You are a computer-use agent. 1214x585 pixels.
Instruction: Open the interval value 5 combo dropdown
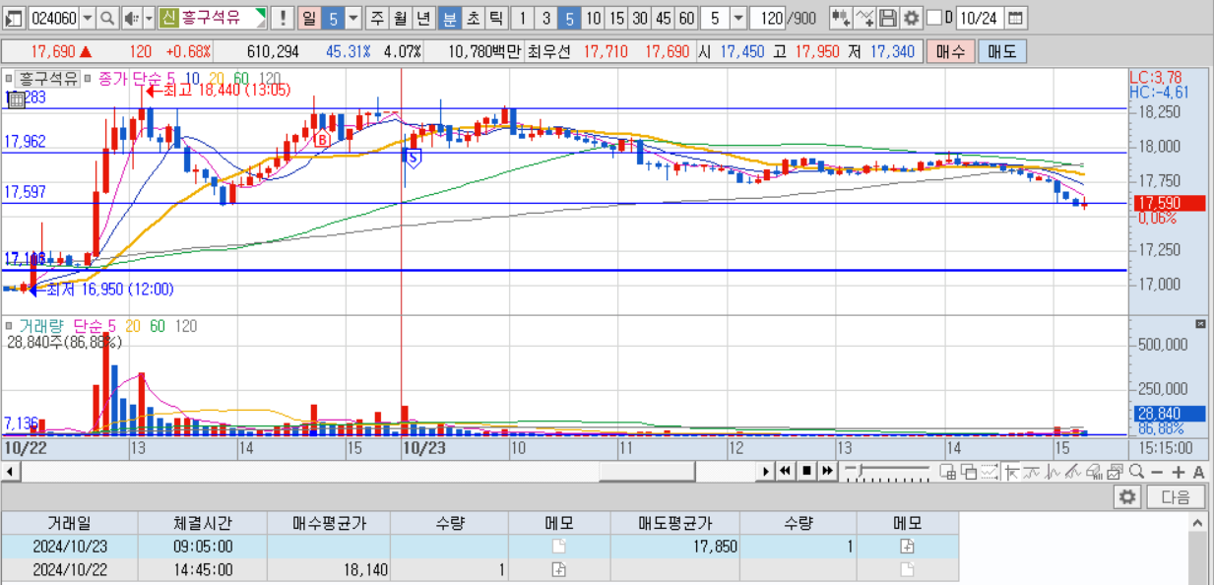pyautogui.click(x=736, y=18)
